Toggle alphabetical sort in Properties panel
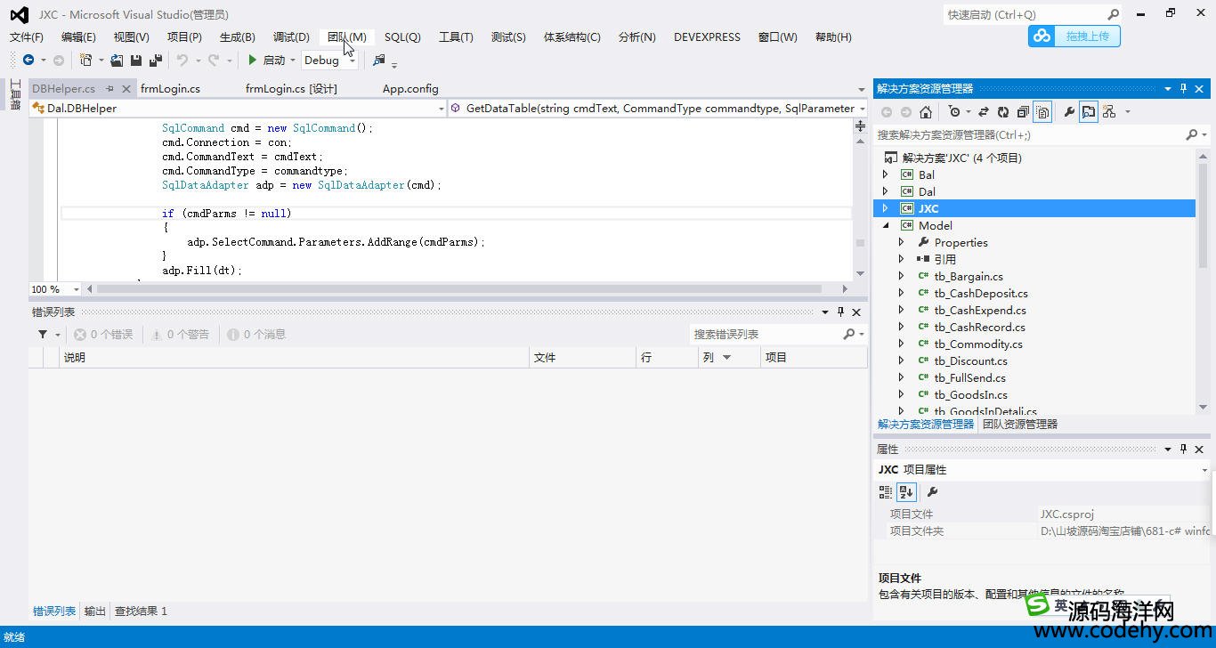Viewport: 1216px width, 648px height. point(906,492)
